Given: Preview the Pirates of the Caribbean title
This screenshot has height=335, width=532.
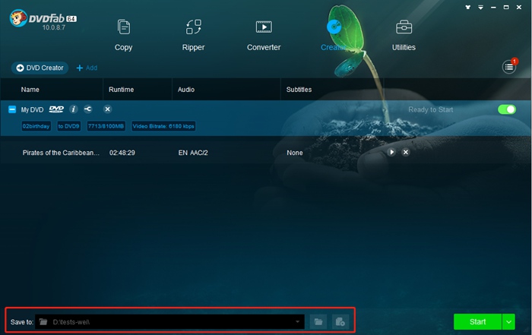Looking at the screenshot, I should [391, 152].
